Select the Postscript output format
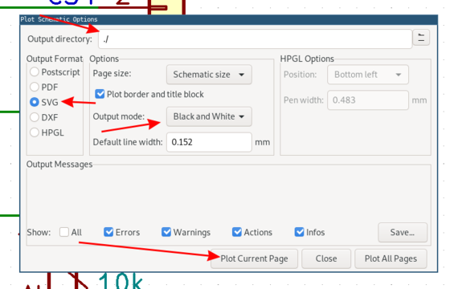The height and width of the screenshot is (289, 458). click(x=35, y=71)
